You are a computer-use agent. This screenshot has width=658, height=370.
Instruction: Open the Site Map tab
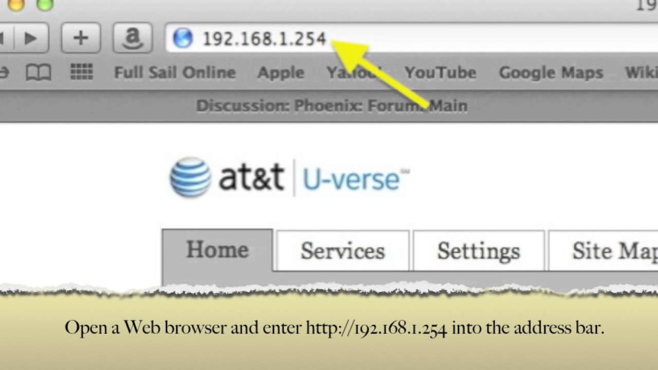pyautogui.click(x=604, y=251)
